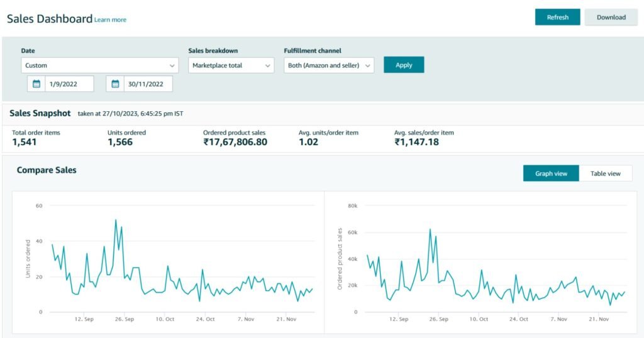Open the Learn more link

111,19
